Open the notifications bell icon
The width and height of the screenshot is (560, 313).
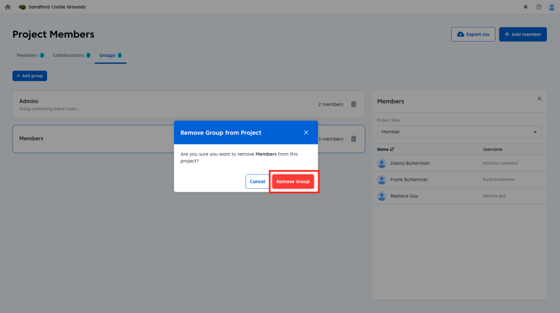coord(526,7)
